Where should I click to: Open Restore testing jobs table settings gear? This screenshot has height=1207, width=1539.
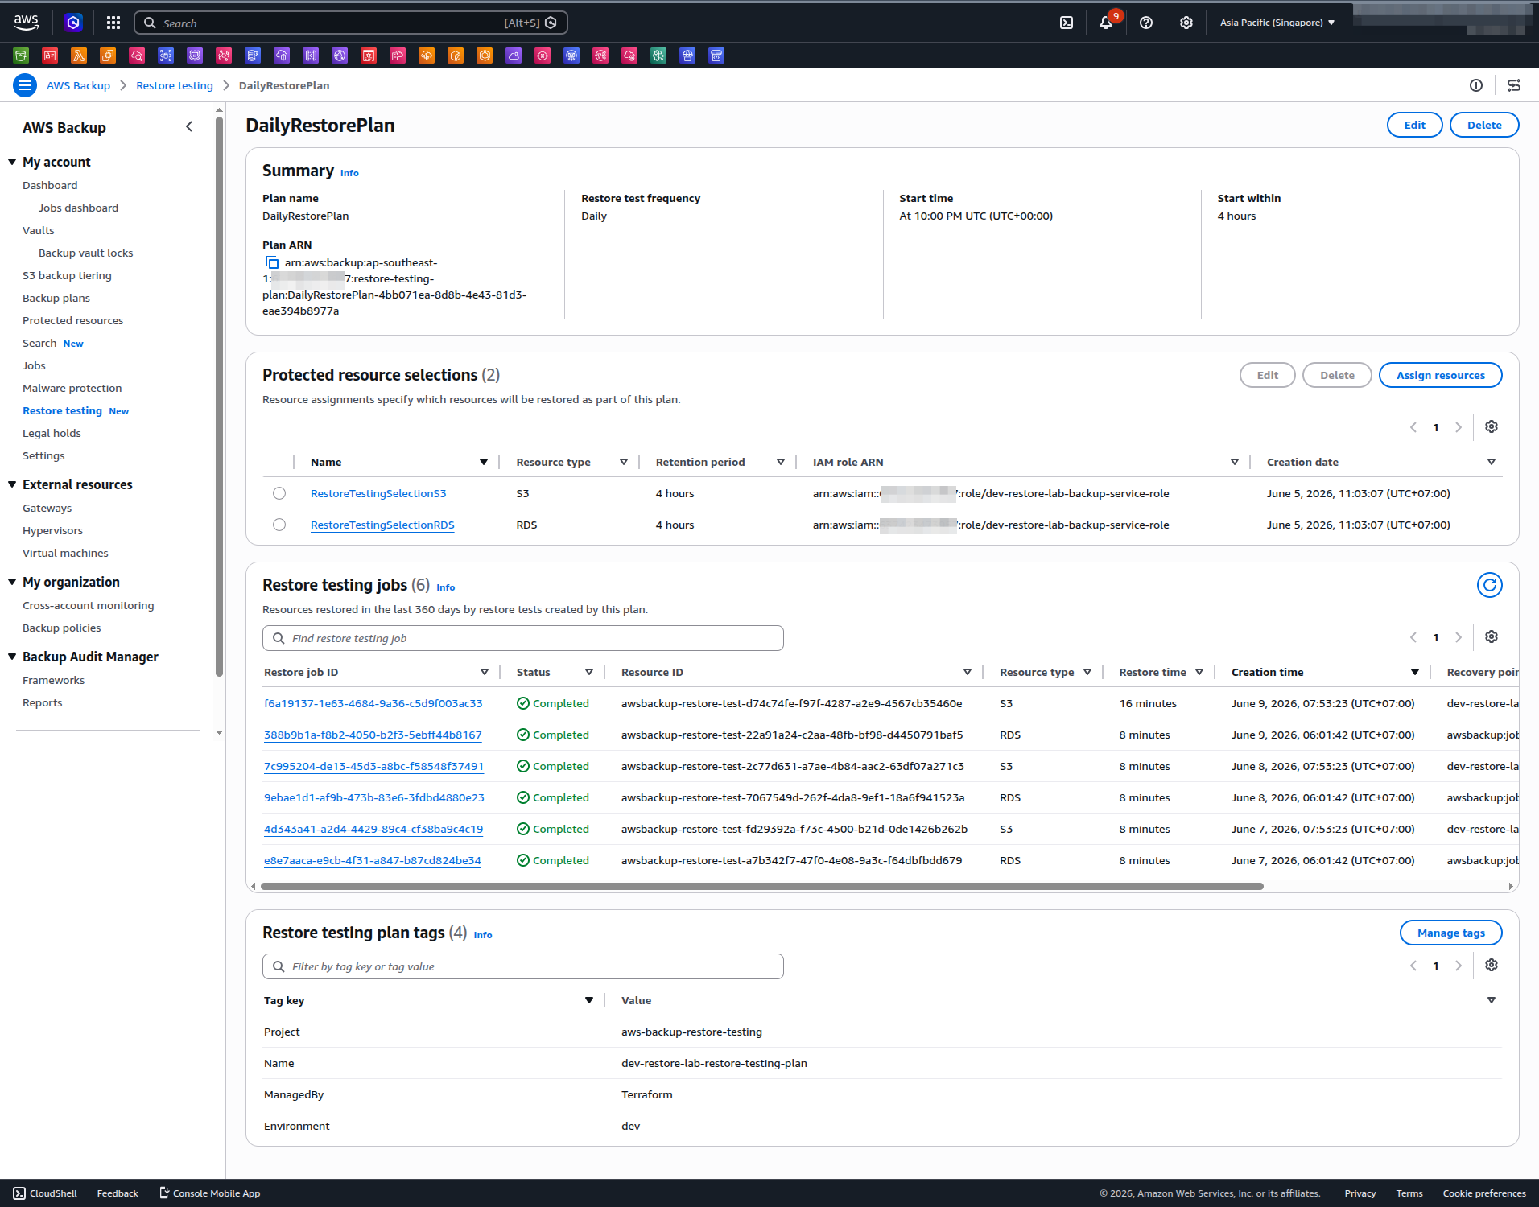1492,636
